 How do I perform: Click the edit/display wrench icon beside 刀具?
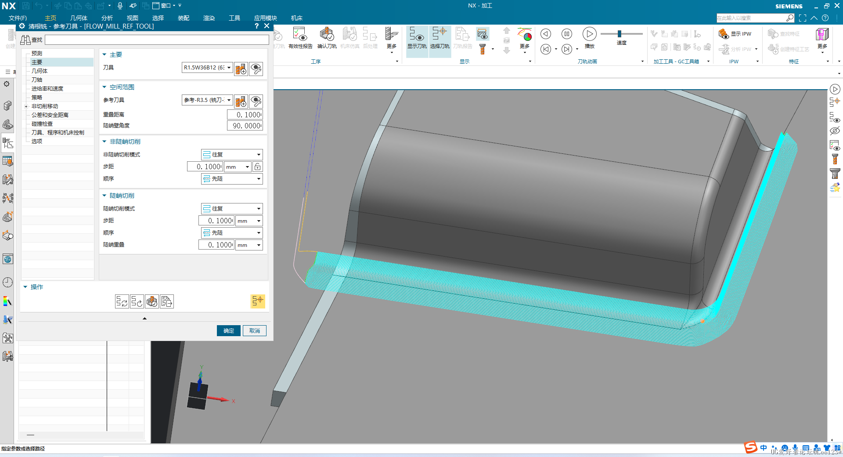click(x=256, y=69)
